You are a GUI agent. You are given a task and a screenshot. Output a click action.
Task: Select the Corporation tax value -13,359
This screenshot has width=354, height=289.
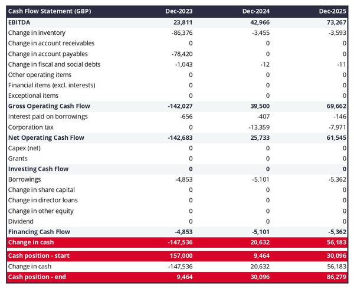pos(257,127)
